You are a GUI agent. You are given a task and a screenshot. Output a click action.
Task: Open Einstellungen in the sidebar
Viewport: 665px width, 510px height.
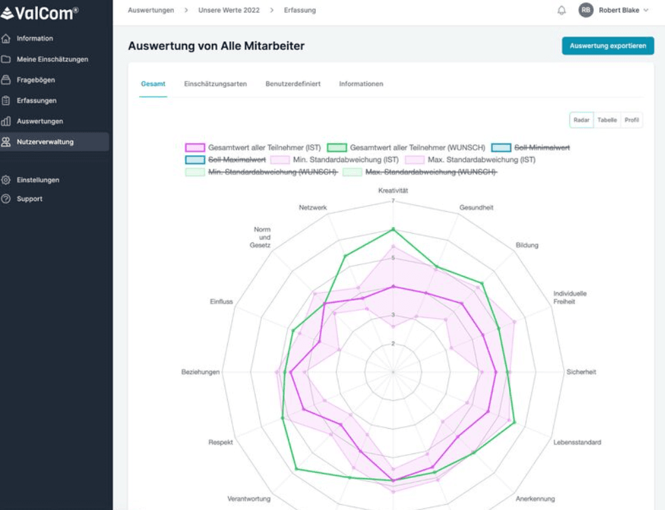click(38, 180)
